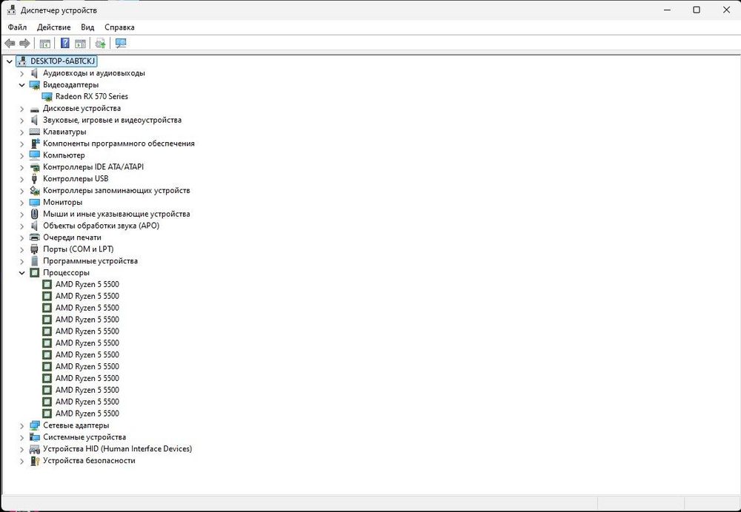Open the Действие menu
This screenshot has height=512, width=741.
click(x=54, y=27)
